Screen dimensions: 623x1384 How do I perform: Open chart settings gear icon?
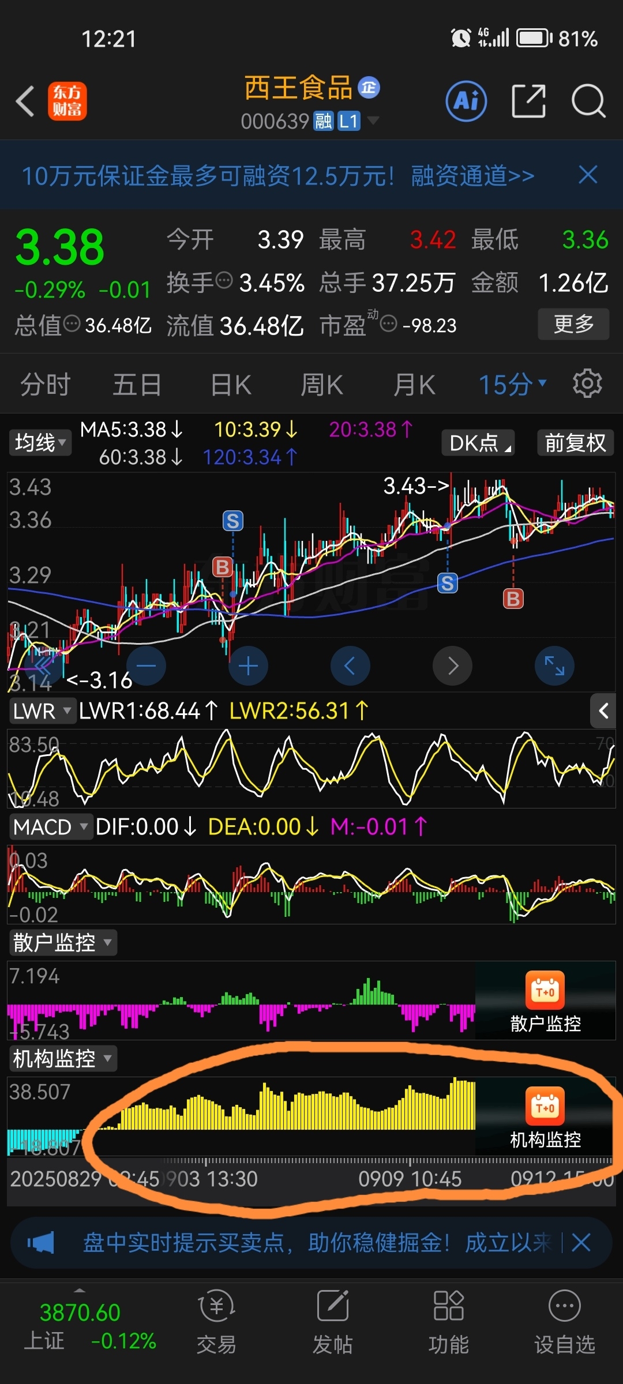point(587,383)
